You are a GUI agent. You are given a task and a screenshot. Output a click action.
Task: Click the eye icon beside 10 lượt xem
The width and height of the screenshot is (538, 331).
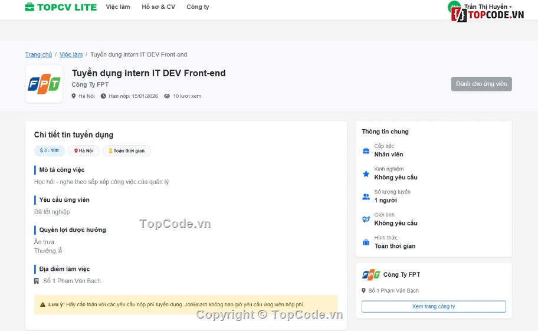pos(167,96)
